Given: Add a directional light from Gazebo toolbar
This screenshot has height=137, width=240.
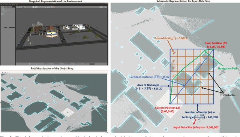Looking at the screenshot, I should 43,7.
